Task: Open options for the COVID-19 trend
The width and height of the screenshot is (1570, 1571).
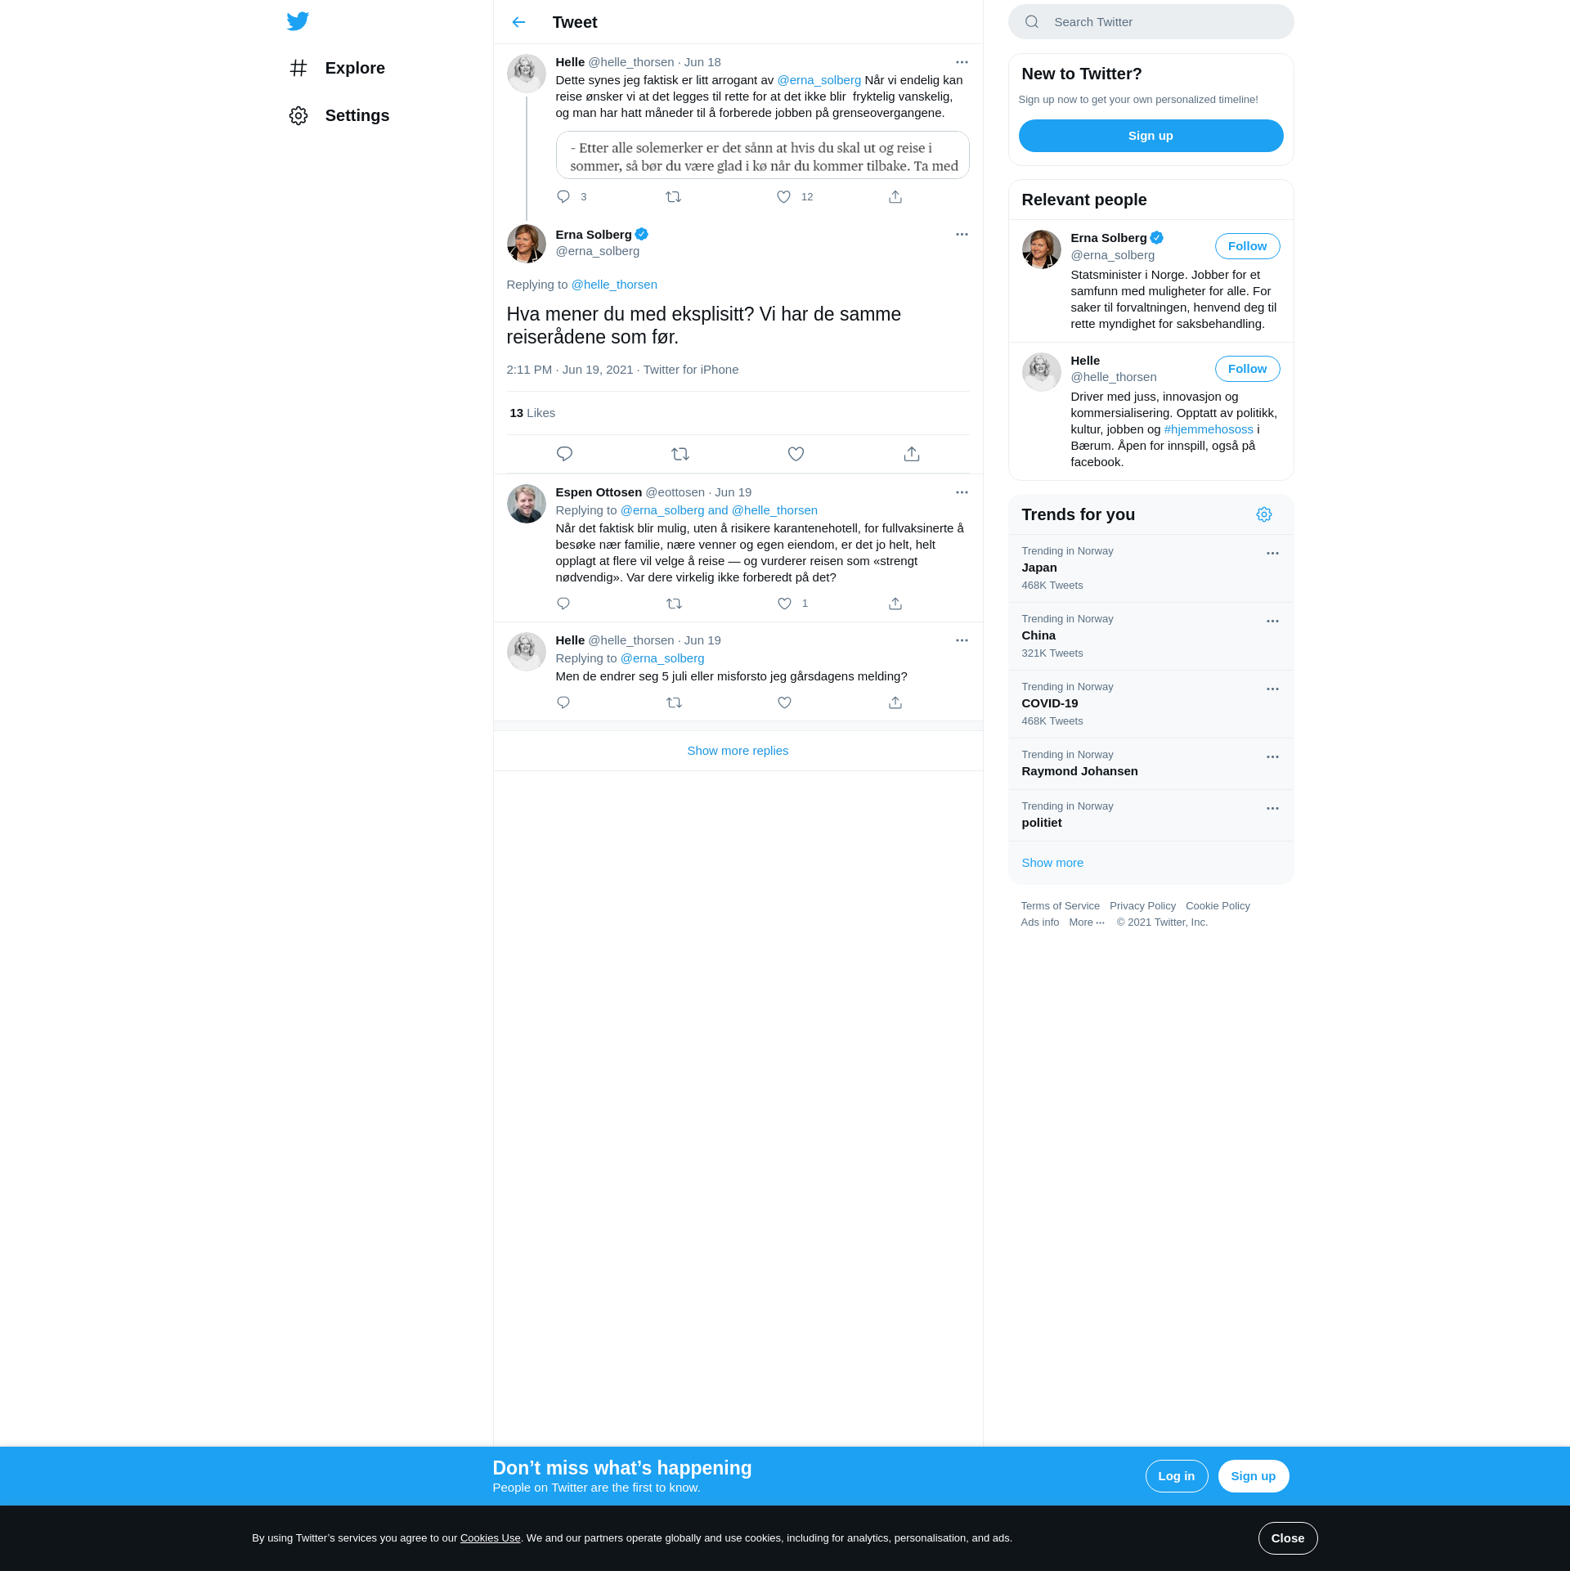Action: coord(1272,689)
